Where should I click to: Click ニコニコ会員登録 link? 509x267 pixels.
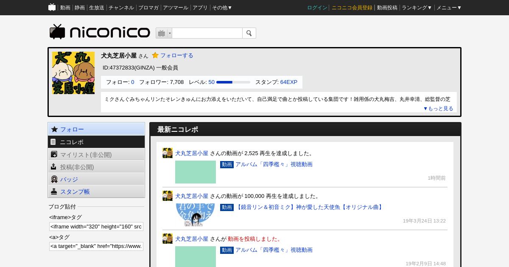pyautogui.click(x=352, y=8)
